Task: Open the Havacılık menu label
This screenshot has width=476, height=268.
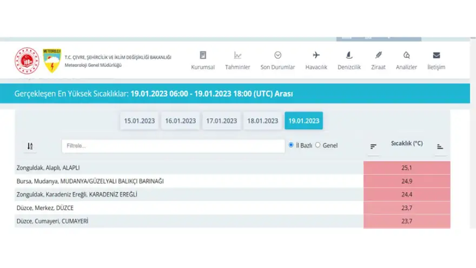Action: [x=316, y=67]
